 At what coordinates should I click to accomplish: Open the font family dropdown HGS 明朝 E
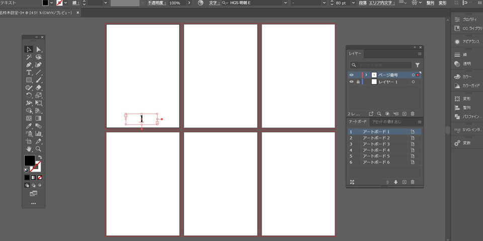click(285, 3)
